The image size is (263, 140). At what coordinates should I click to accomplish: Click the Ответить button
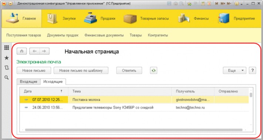pyautogui.click(x=129, y=71)
